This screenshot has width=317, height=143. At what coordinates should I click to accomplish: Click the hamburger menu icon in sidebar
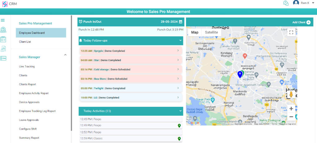click(x=3, y=20)
